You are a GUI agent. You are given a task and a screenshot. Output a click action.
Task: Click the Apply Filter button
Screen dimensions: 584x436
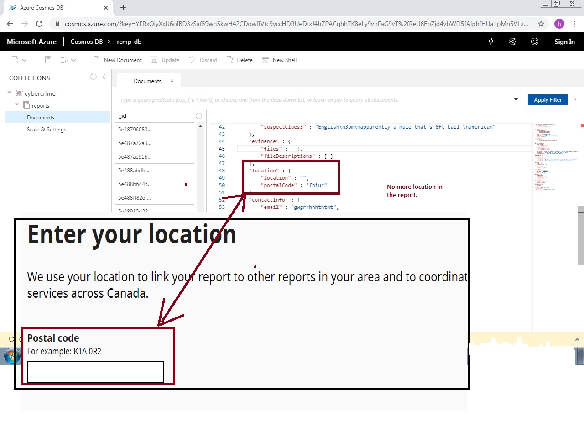(547, 100)
